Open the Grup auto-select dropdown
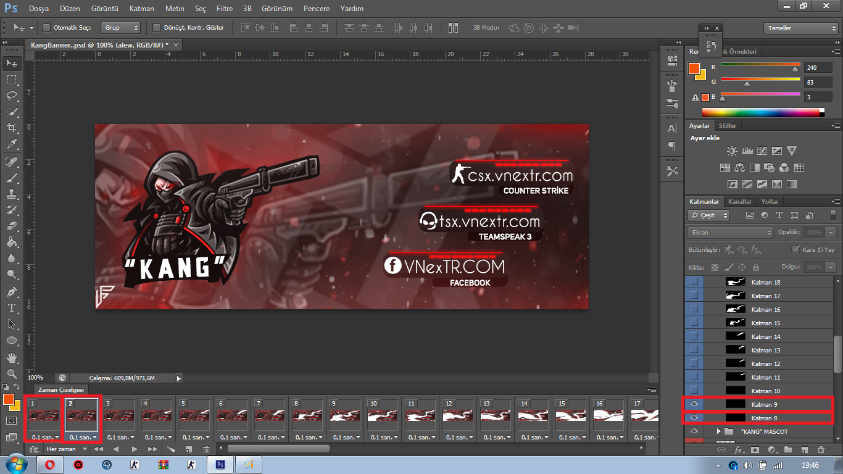The image size is (843, 474). pyautogui.click(x=122, y=28)
